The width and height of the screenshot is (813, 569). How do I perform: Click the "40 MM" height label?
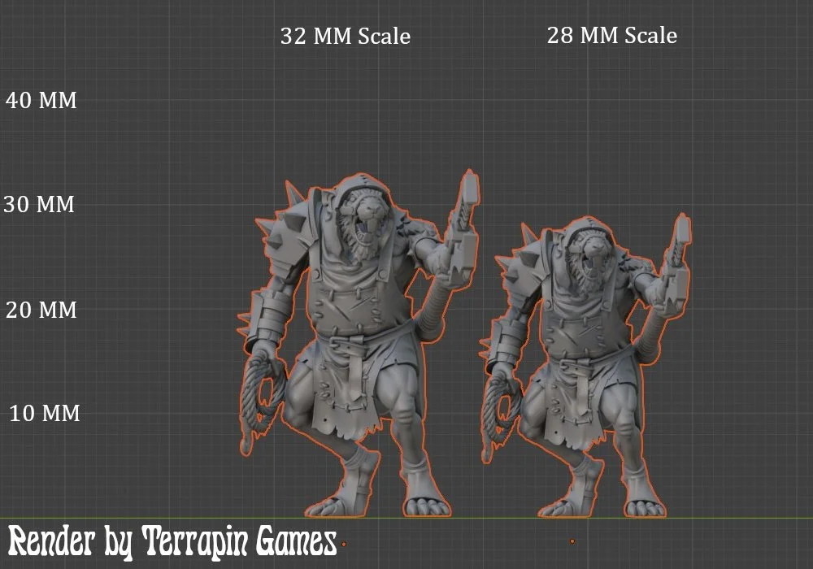41,100
